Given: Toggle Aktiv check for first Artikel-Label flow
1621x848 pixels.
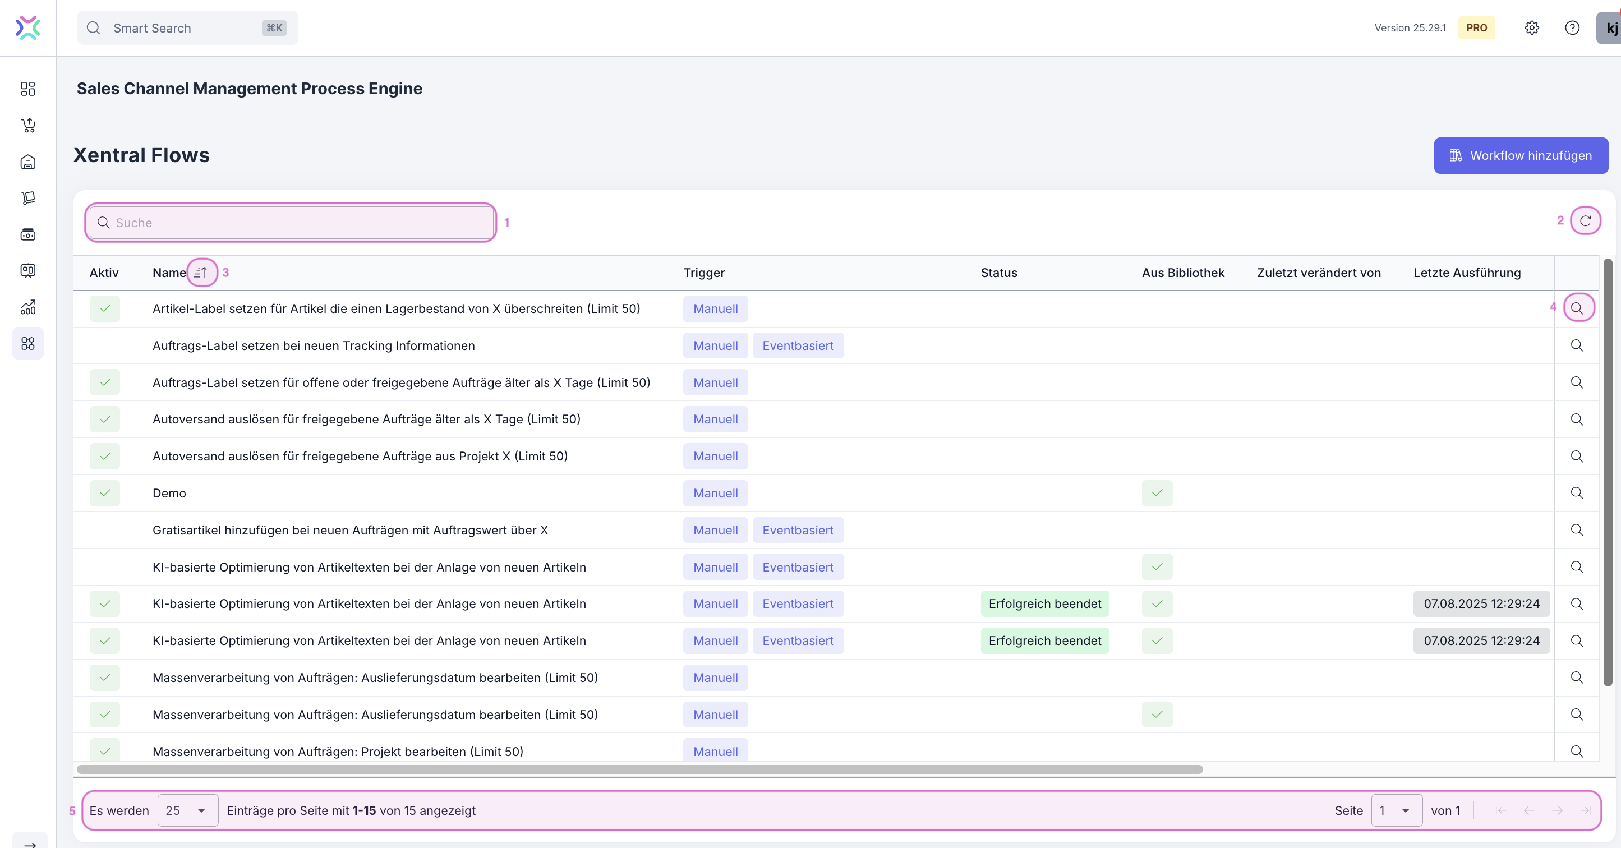Looking at the screenshot, I should click(104, 308).
